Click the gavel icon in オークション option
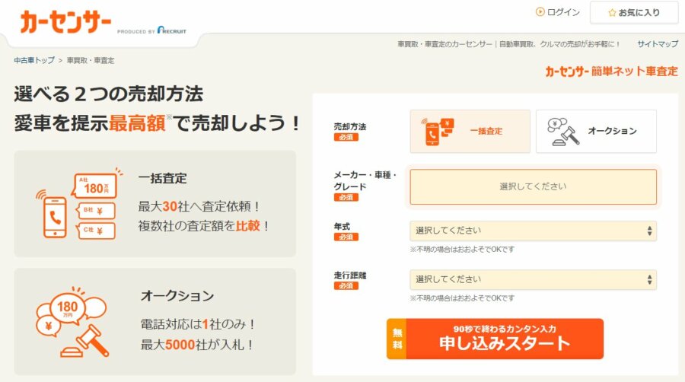Screen dimensions: 685x382 pos(563,132)
